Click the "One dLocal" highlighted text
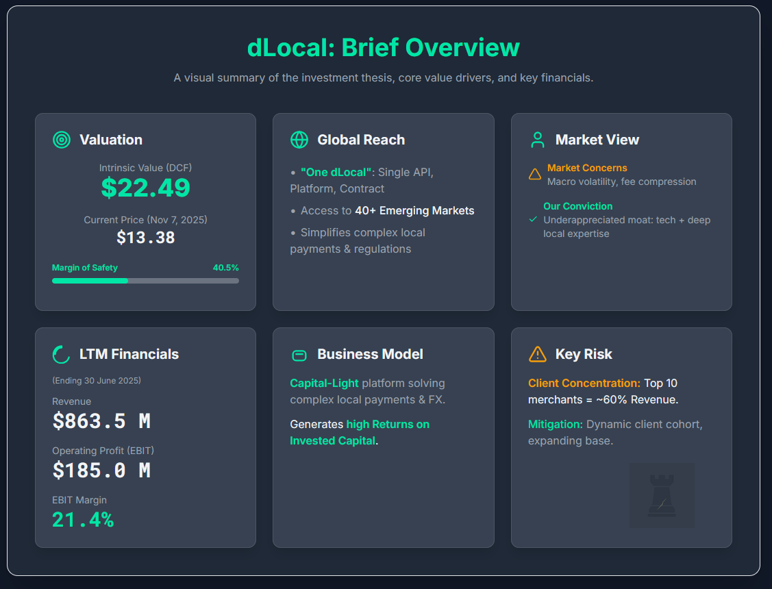772x589 pixels. pos(336,172)
